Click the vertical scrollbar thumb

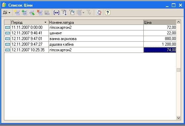[x=178, y=70]
